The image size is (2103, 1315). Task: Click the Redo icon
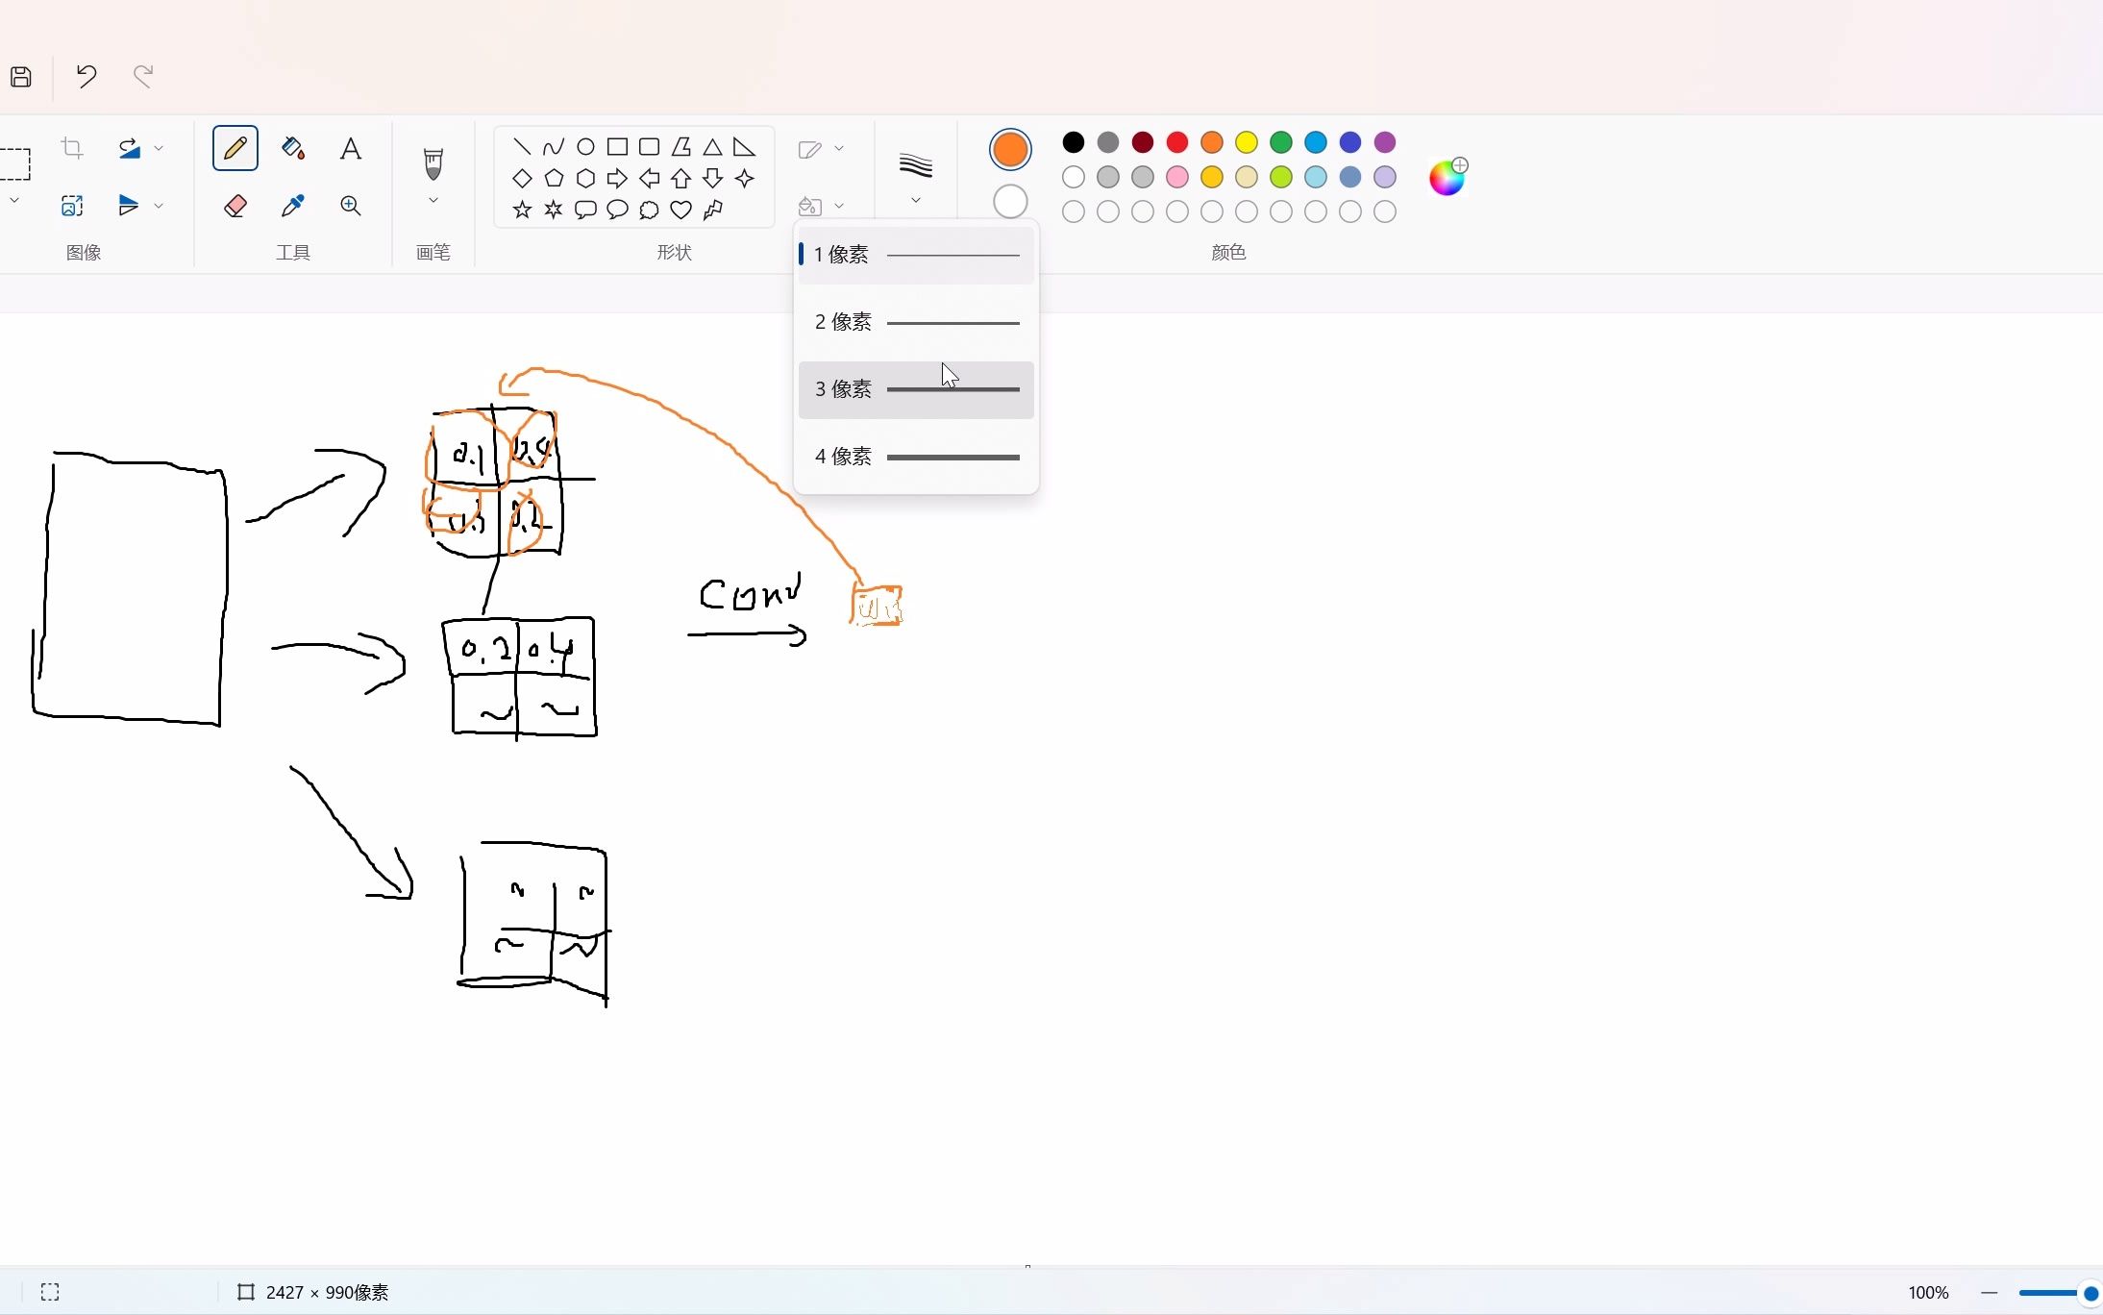pos(142,76)
